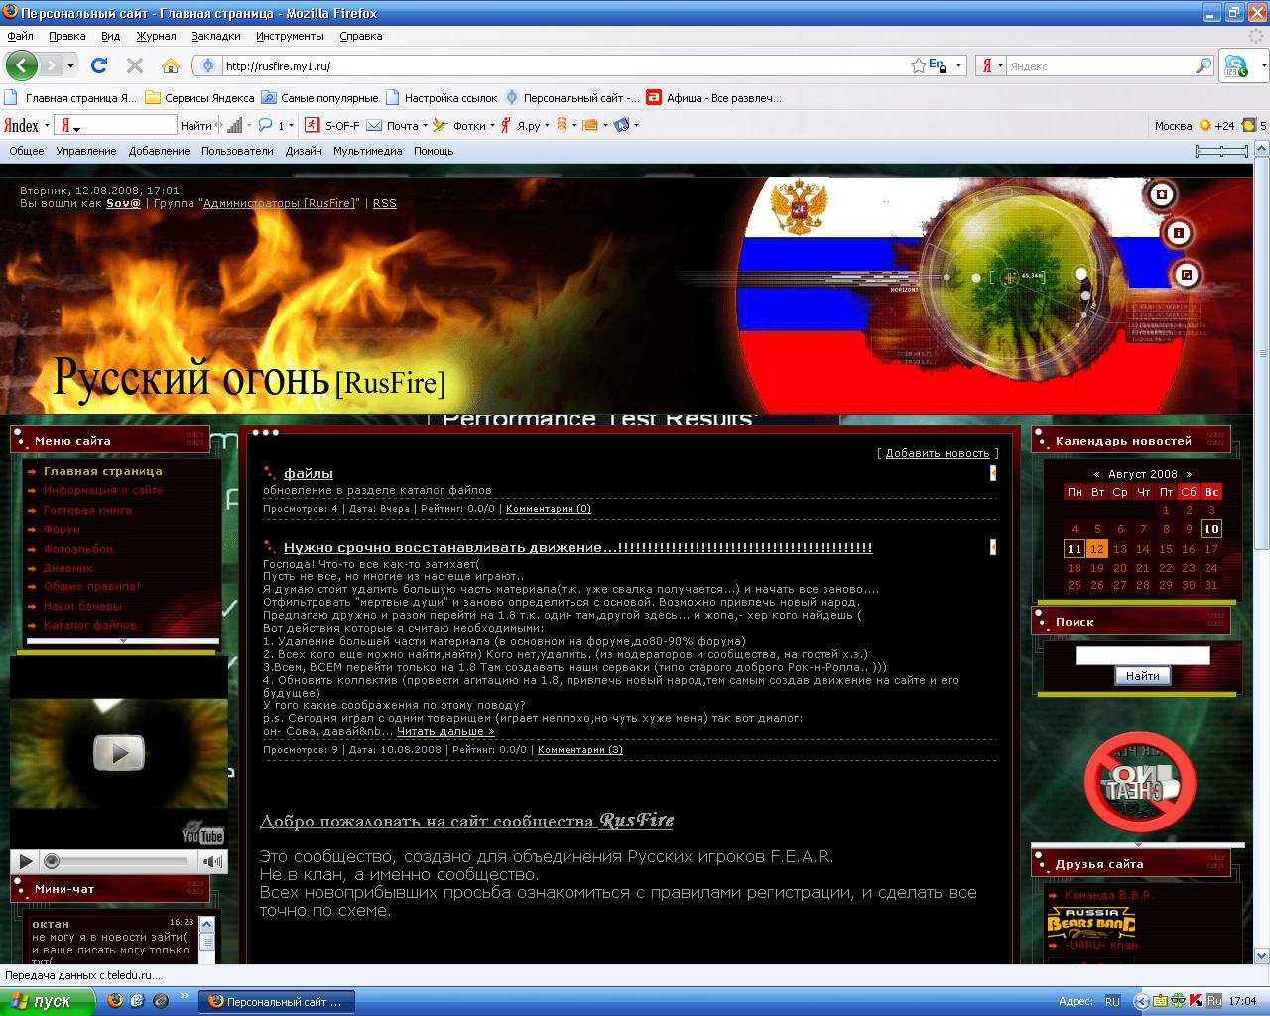Select day 12 in the news calendar

pos(1096,548)
